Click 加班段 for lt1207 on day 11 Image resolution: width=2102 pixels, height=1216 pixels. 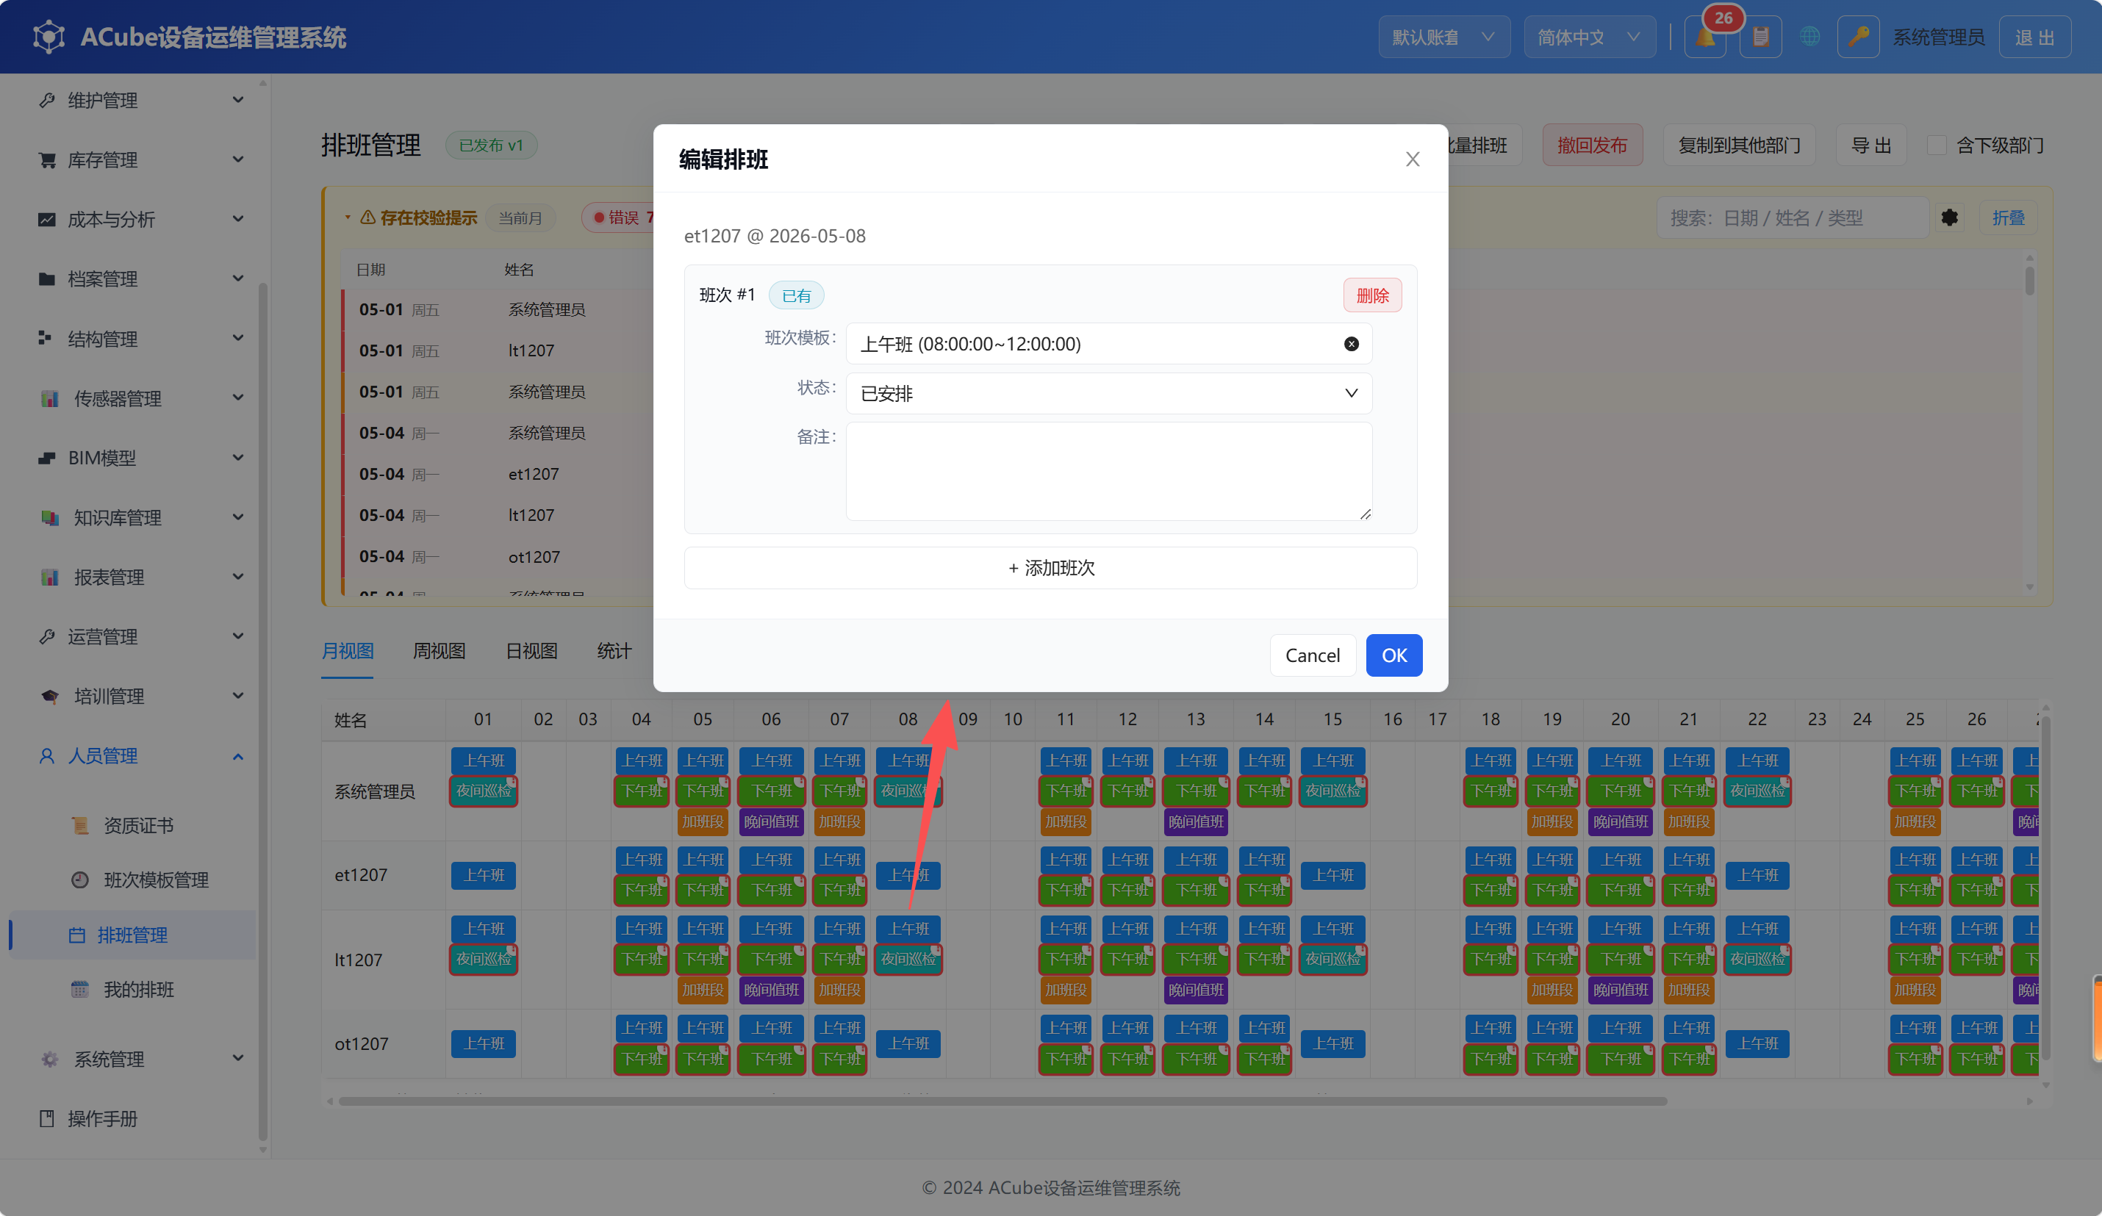1066,990
